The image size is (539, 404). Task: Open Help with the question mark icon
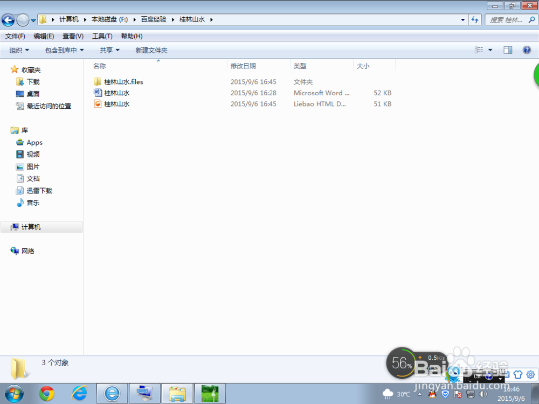(527, 50)
